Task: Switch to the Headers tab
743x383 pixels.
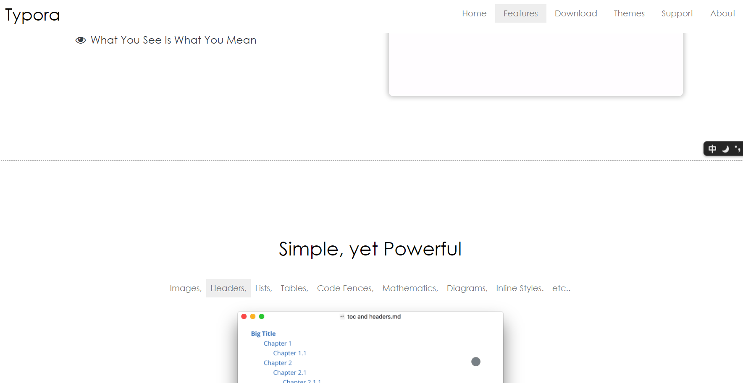Action: 228,288
